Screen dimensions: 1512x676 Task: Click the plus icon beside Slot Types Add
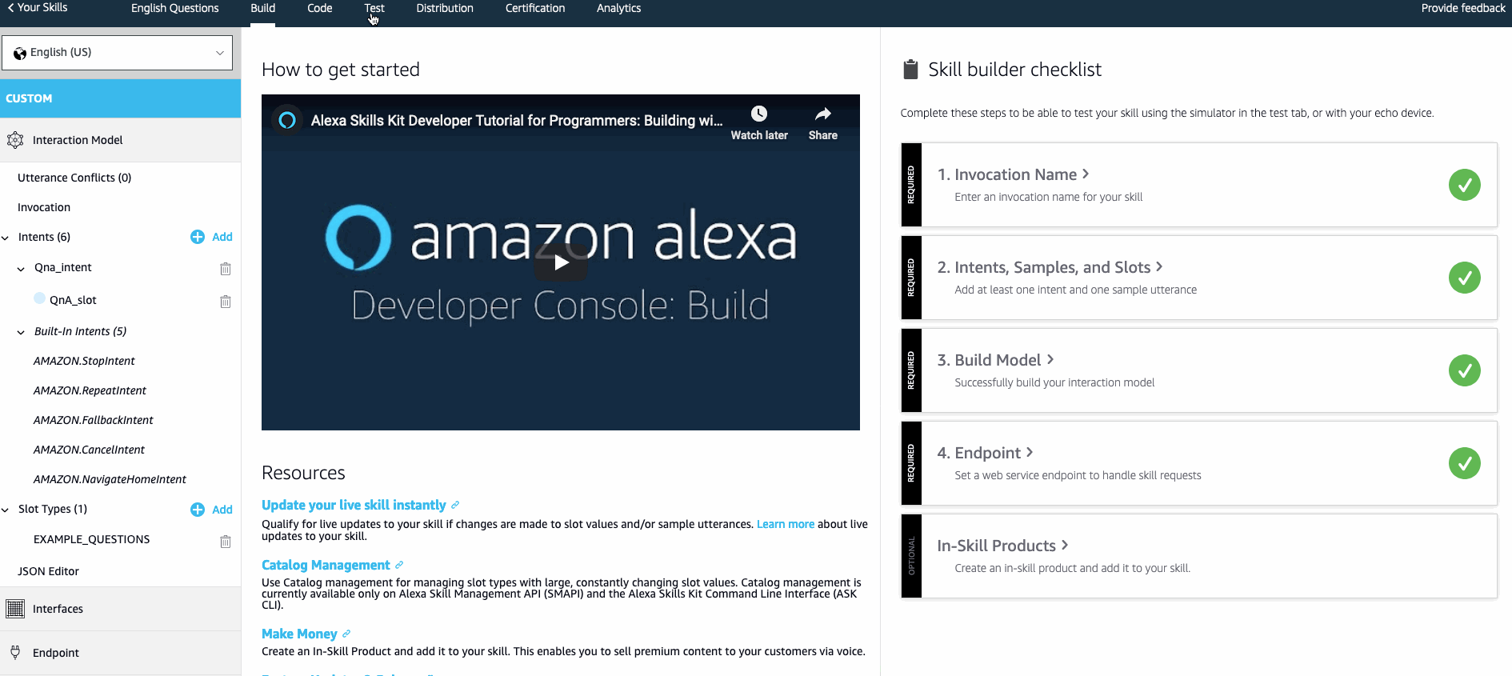[x=198, y=510]
